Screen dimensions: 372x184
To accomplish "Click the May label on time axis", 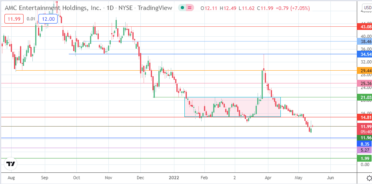I will click(298, 178).
